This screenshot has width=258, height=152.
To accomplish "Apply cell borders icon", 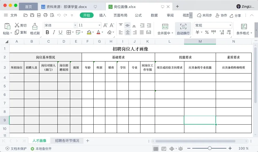I will pyautogui.click(x=69, y=32).
